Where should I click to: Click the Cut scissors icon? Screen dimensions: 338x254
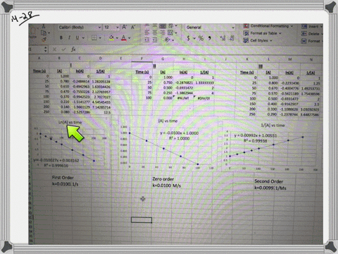pos(44,26)
